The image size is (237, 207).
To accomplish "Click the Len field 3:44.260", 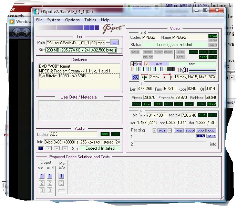I will 145,89.
